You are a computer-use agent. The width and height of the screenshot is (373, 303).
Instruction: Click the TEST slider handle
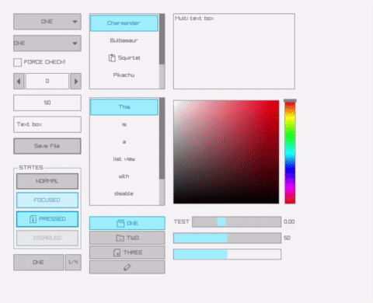point(221,222)
